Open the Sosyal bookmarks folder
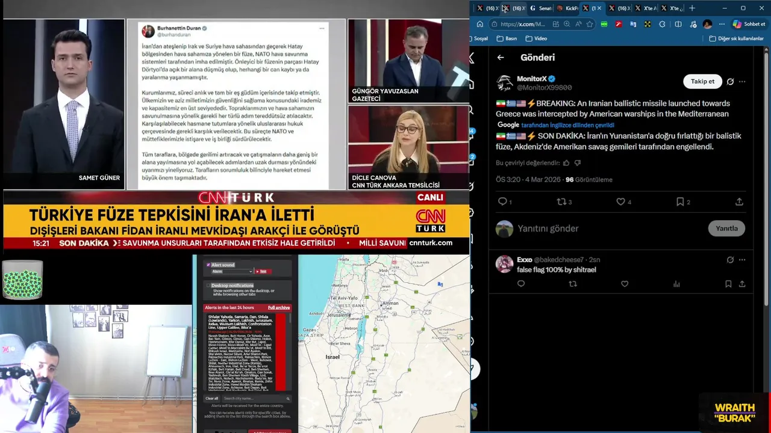The image size is (771, 433). click(x=480, y=38)
